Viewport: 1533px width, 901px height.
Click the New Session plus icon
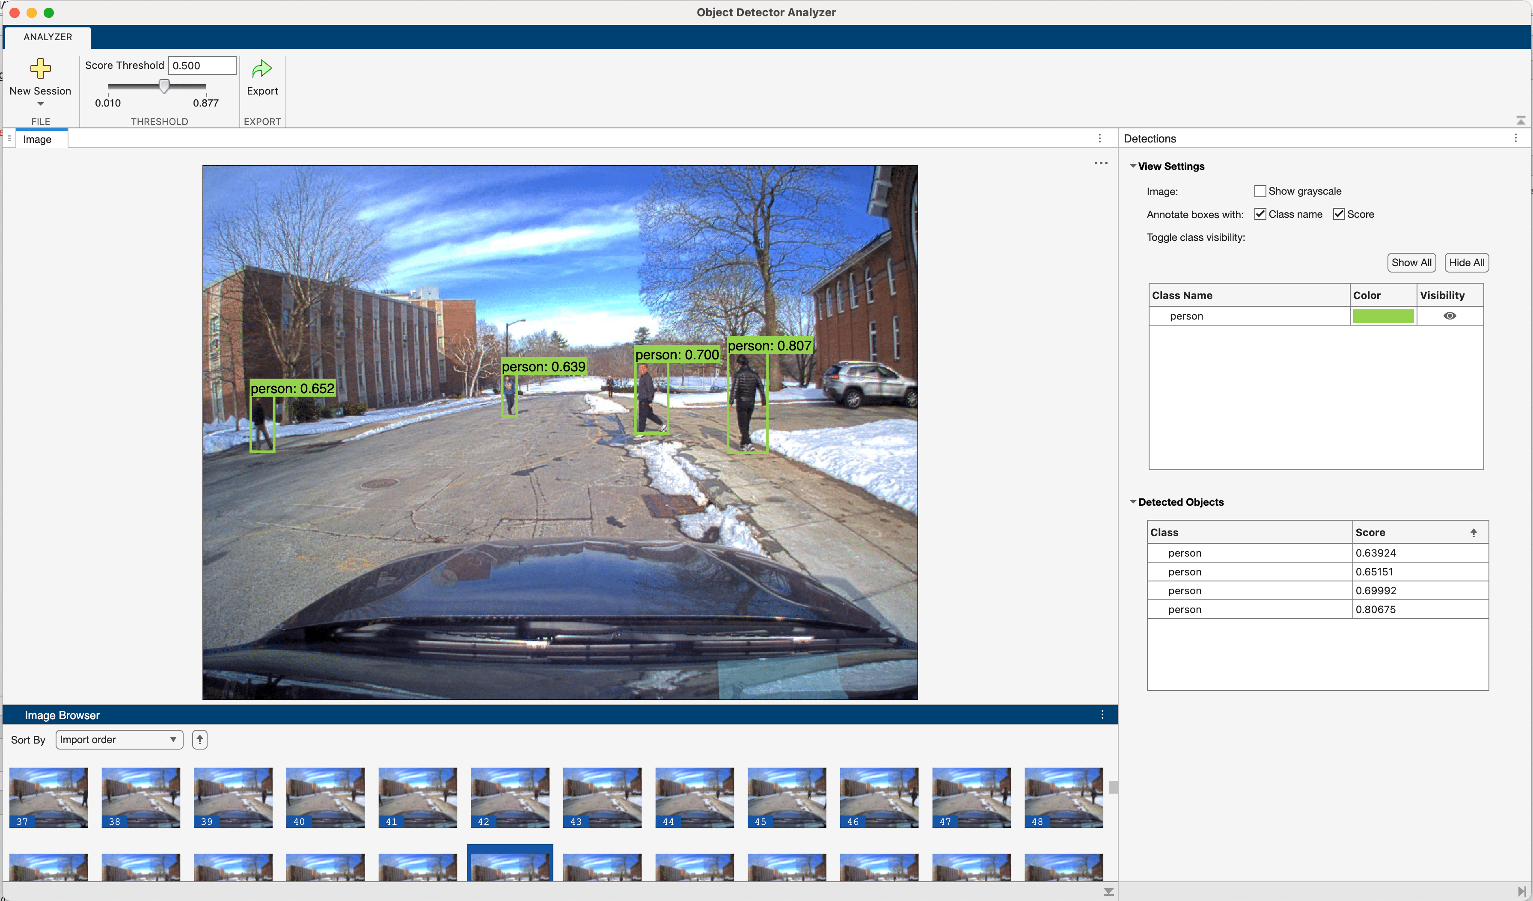[40, 69]
